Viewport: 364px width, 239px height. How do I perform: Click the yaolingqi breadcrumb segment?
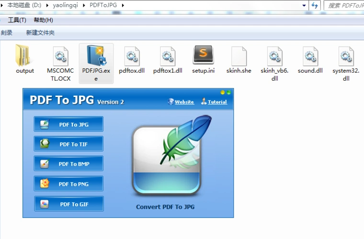(66, 5)
